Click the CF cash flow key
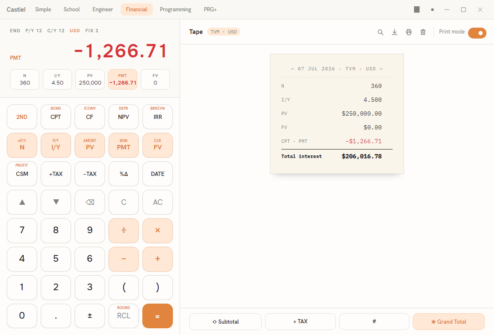The width and height of the screenshot is (494, 335). [90, 117]
